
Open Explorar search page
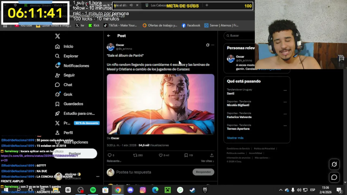[x=66, y=56]
